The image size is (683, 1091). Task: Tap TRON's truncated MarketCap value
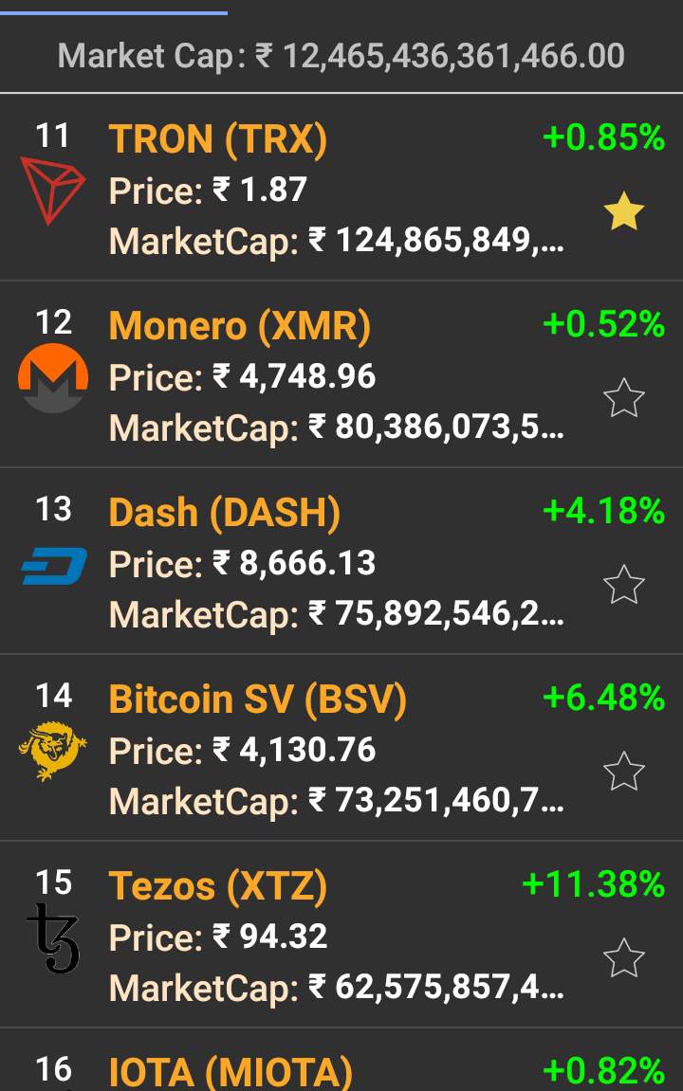coord(437,241)
